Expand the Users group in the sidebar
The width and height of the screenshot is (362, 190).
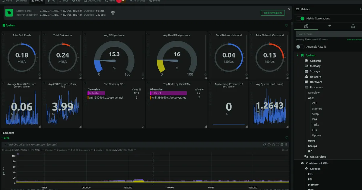point(311,141)
